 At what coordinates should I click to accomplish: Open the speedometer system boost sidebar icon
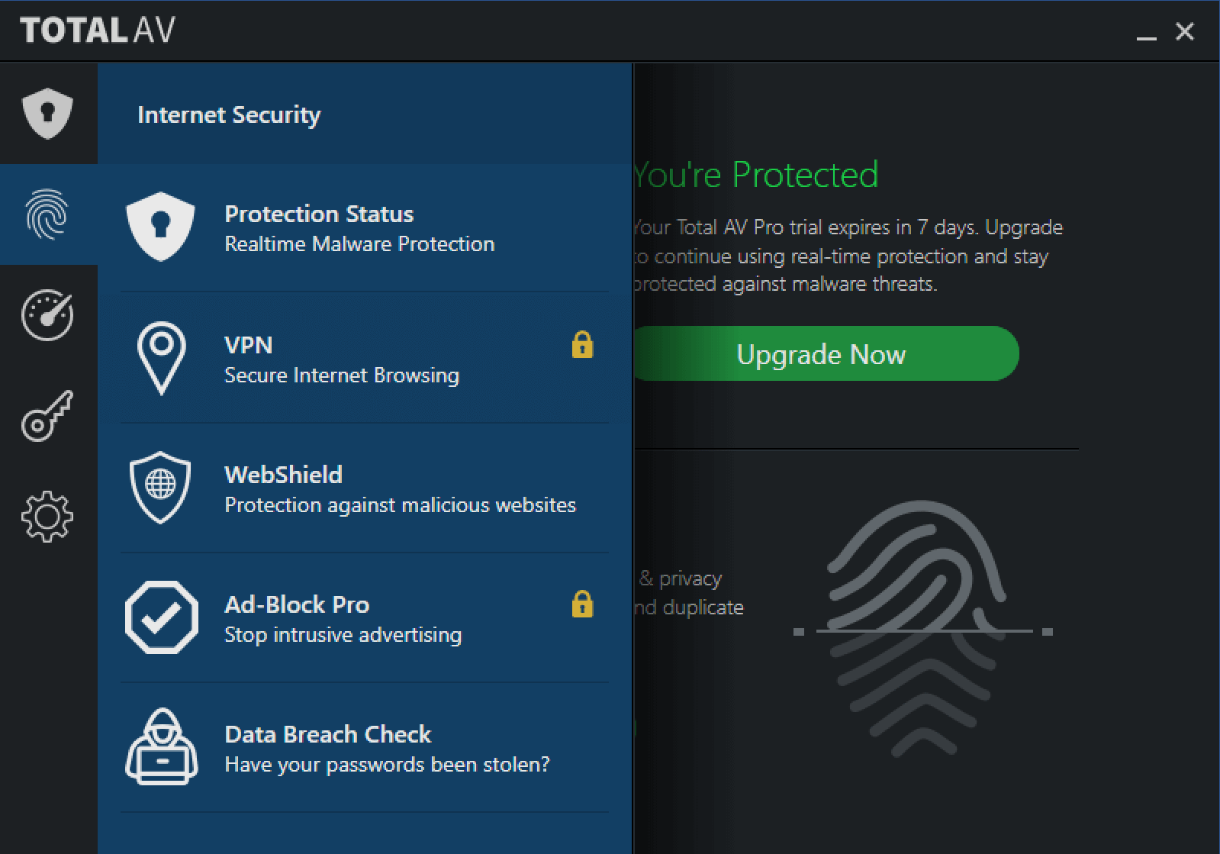47,314
